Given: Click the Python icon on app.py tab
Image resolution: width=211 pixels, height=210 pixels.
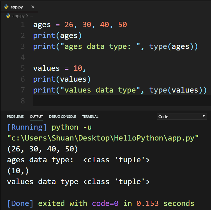Looking at the screenshot, I should (x=6, y=7).
